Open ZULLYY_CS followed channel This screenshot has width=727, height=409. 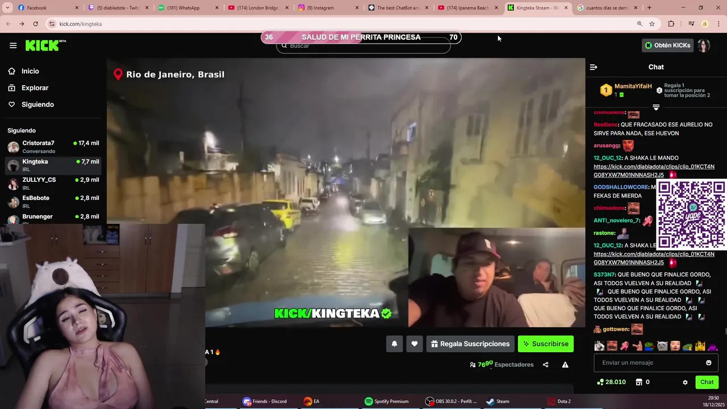(x=53, y=183)
